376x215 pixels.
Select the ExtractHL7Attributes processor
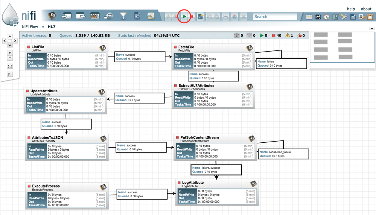(213, 96)
